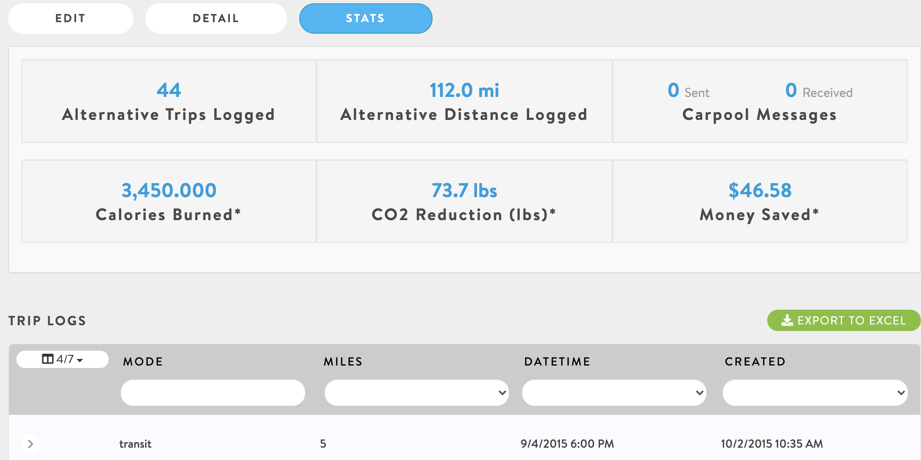This screenshot has width=921, height=460.
Task: Click the Carpool Messages stat card
Action: tap(760, 101)
